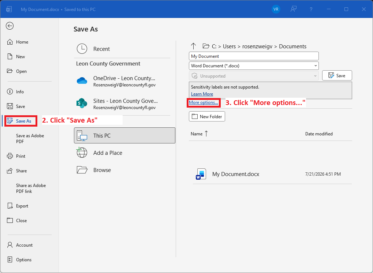Viewport: 373px width, 273px height.
Task: Click the C: path segment
Action: pyautogui.click(x=214, y=46)
